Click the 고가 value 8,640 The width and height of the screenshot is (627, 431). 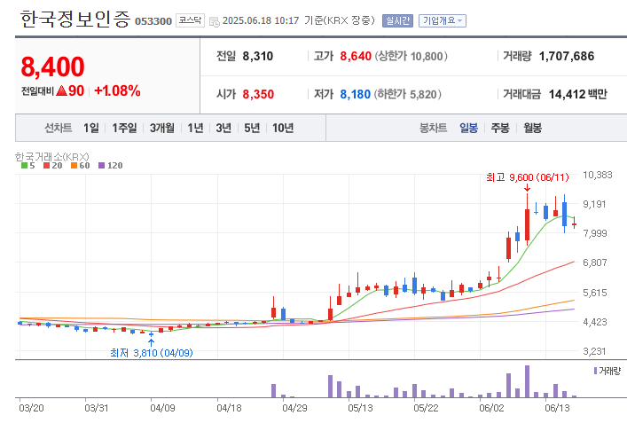click(356, 57)
